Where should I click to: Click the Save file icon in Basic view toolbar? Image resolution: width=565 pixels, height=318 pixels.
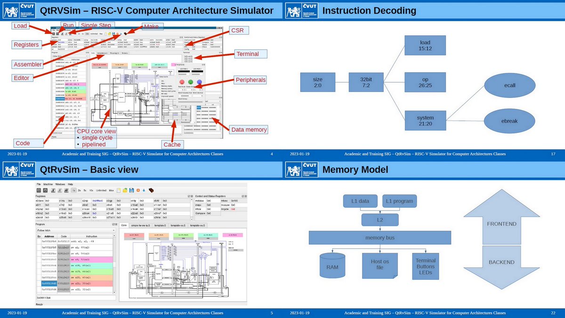point(131,190)
